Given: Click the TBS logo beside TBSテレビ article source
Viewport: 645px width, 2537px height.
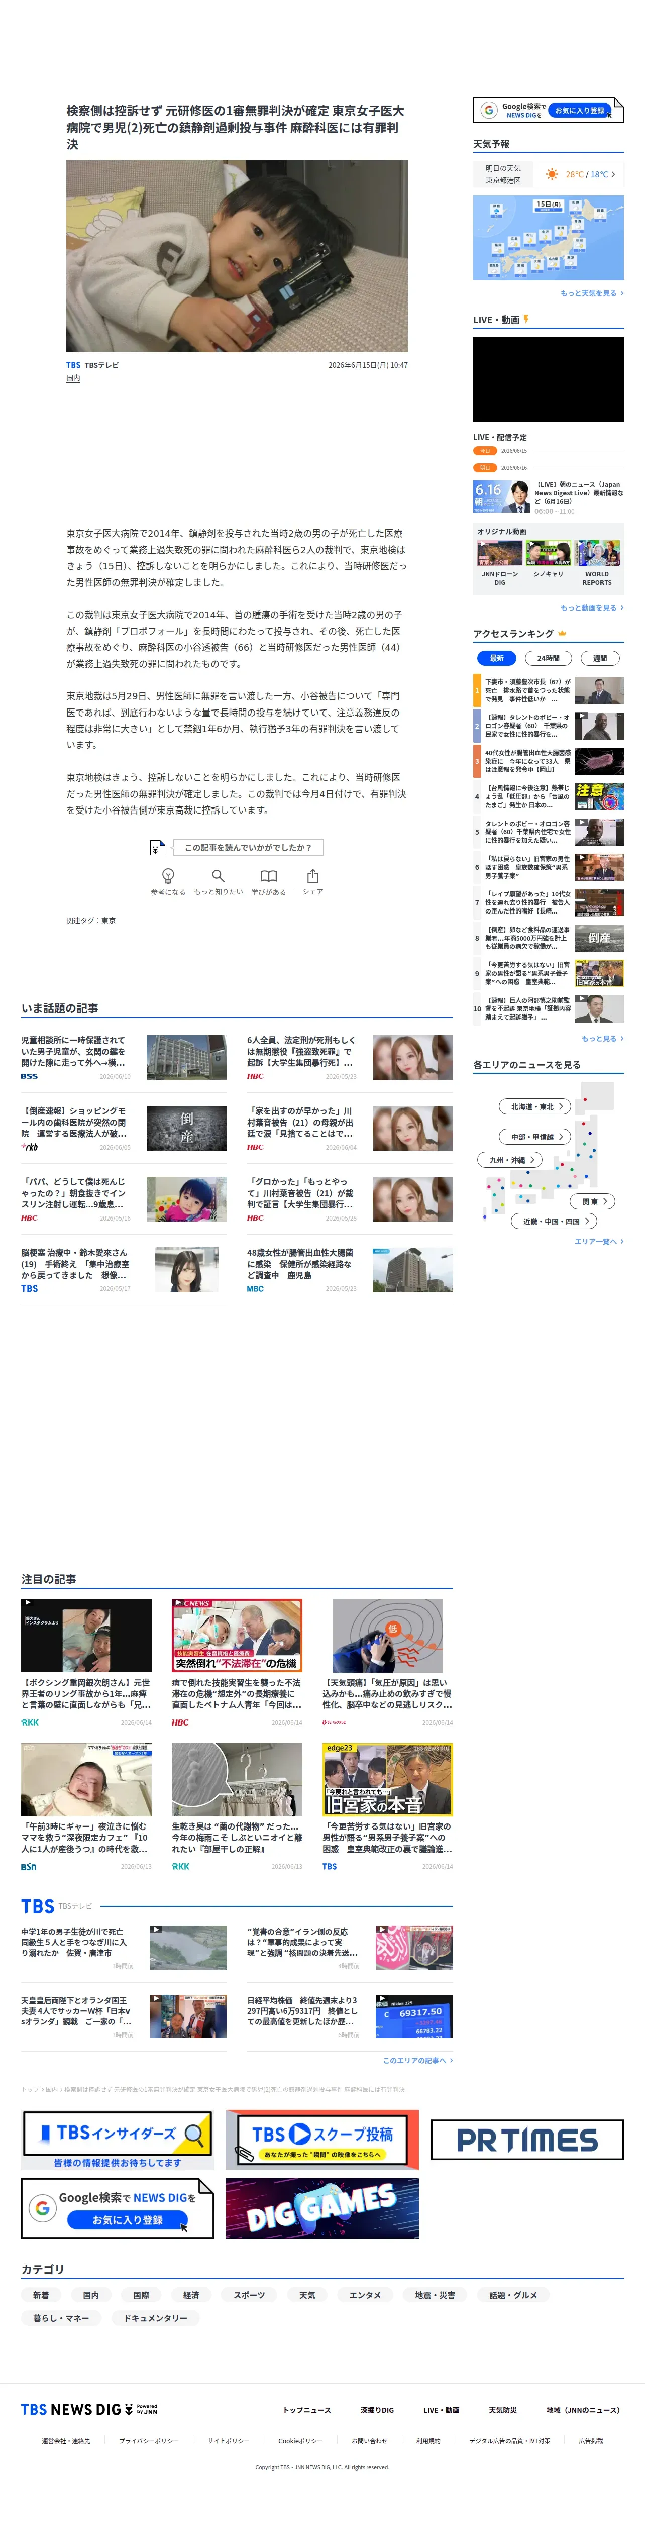Looking at the screenshot, I should coord(73,364).
